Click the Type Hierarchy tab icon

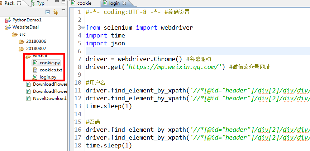33,3
